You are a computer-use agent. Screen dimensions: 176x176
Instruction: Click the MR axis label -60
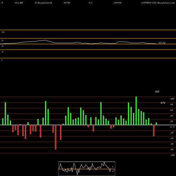172,144
